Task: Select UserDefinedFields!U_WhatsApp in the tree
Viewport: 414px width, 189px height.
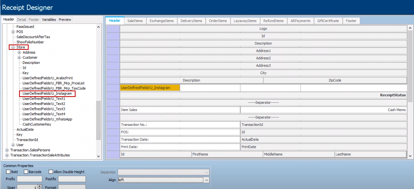Action: (47, 119)
